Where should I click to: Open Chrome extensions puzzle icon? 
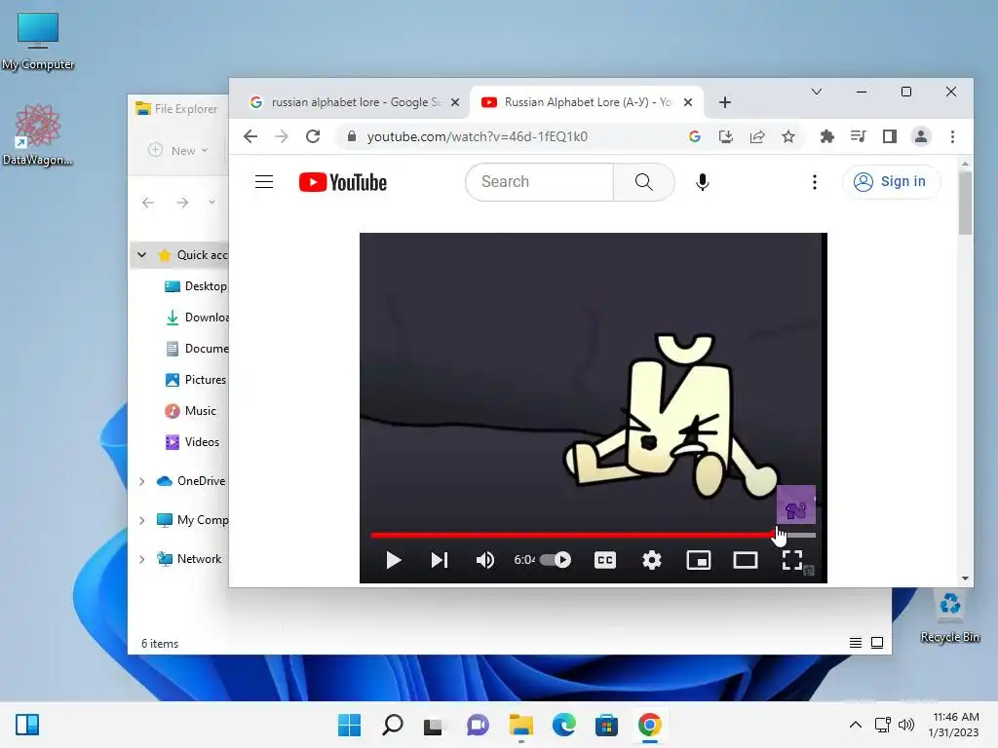pos(826,136)
